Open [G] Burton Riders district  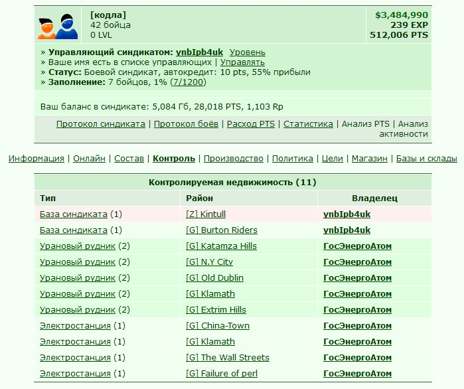coord(222,230)
